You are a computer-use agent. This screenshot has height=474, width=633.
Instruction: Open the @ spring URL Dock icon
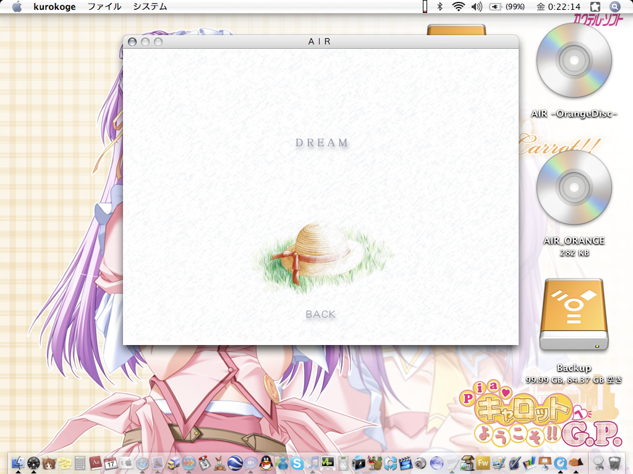pyautogui.click(x=598, y=463)
